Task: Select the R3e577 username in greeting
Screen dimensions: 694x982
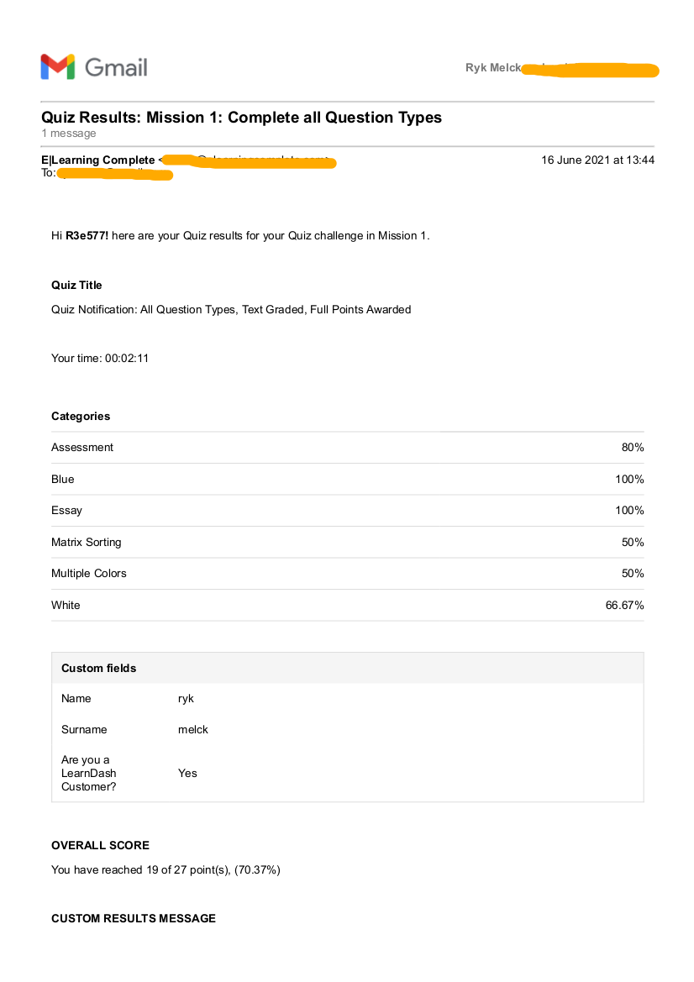Action: 87,235
